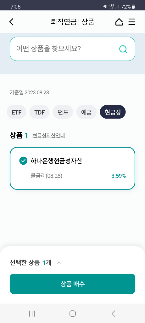Tap Android back navigation button
This screenshot has width=145, height=323.
(x=113, y=314)
